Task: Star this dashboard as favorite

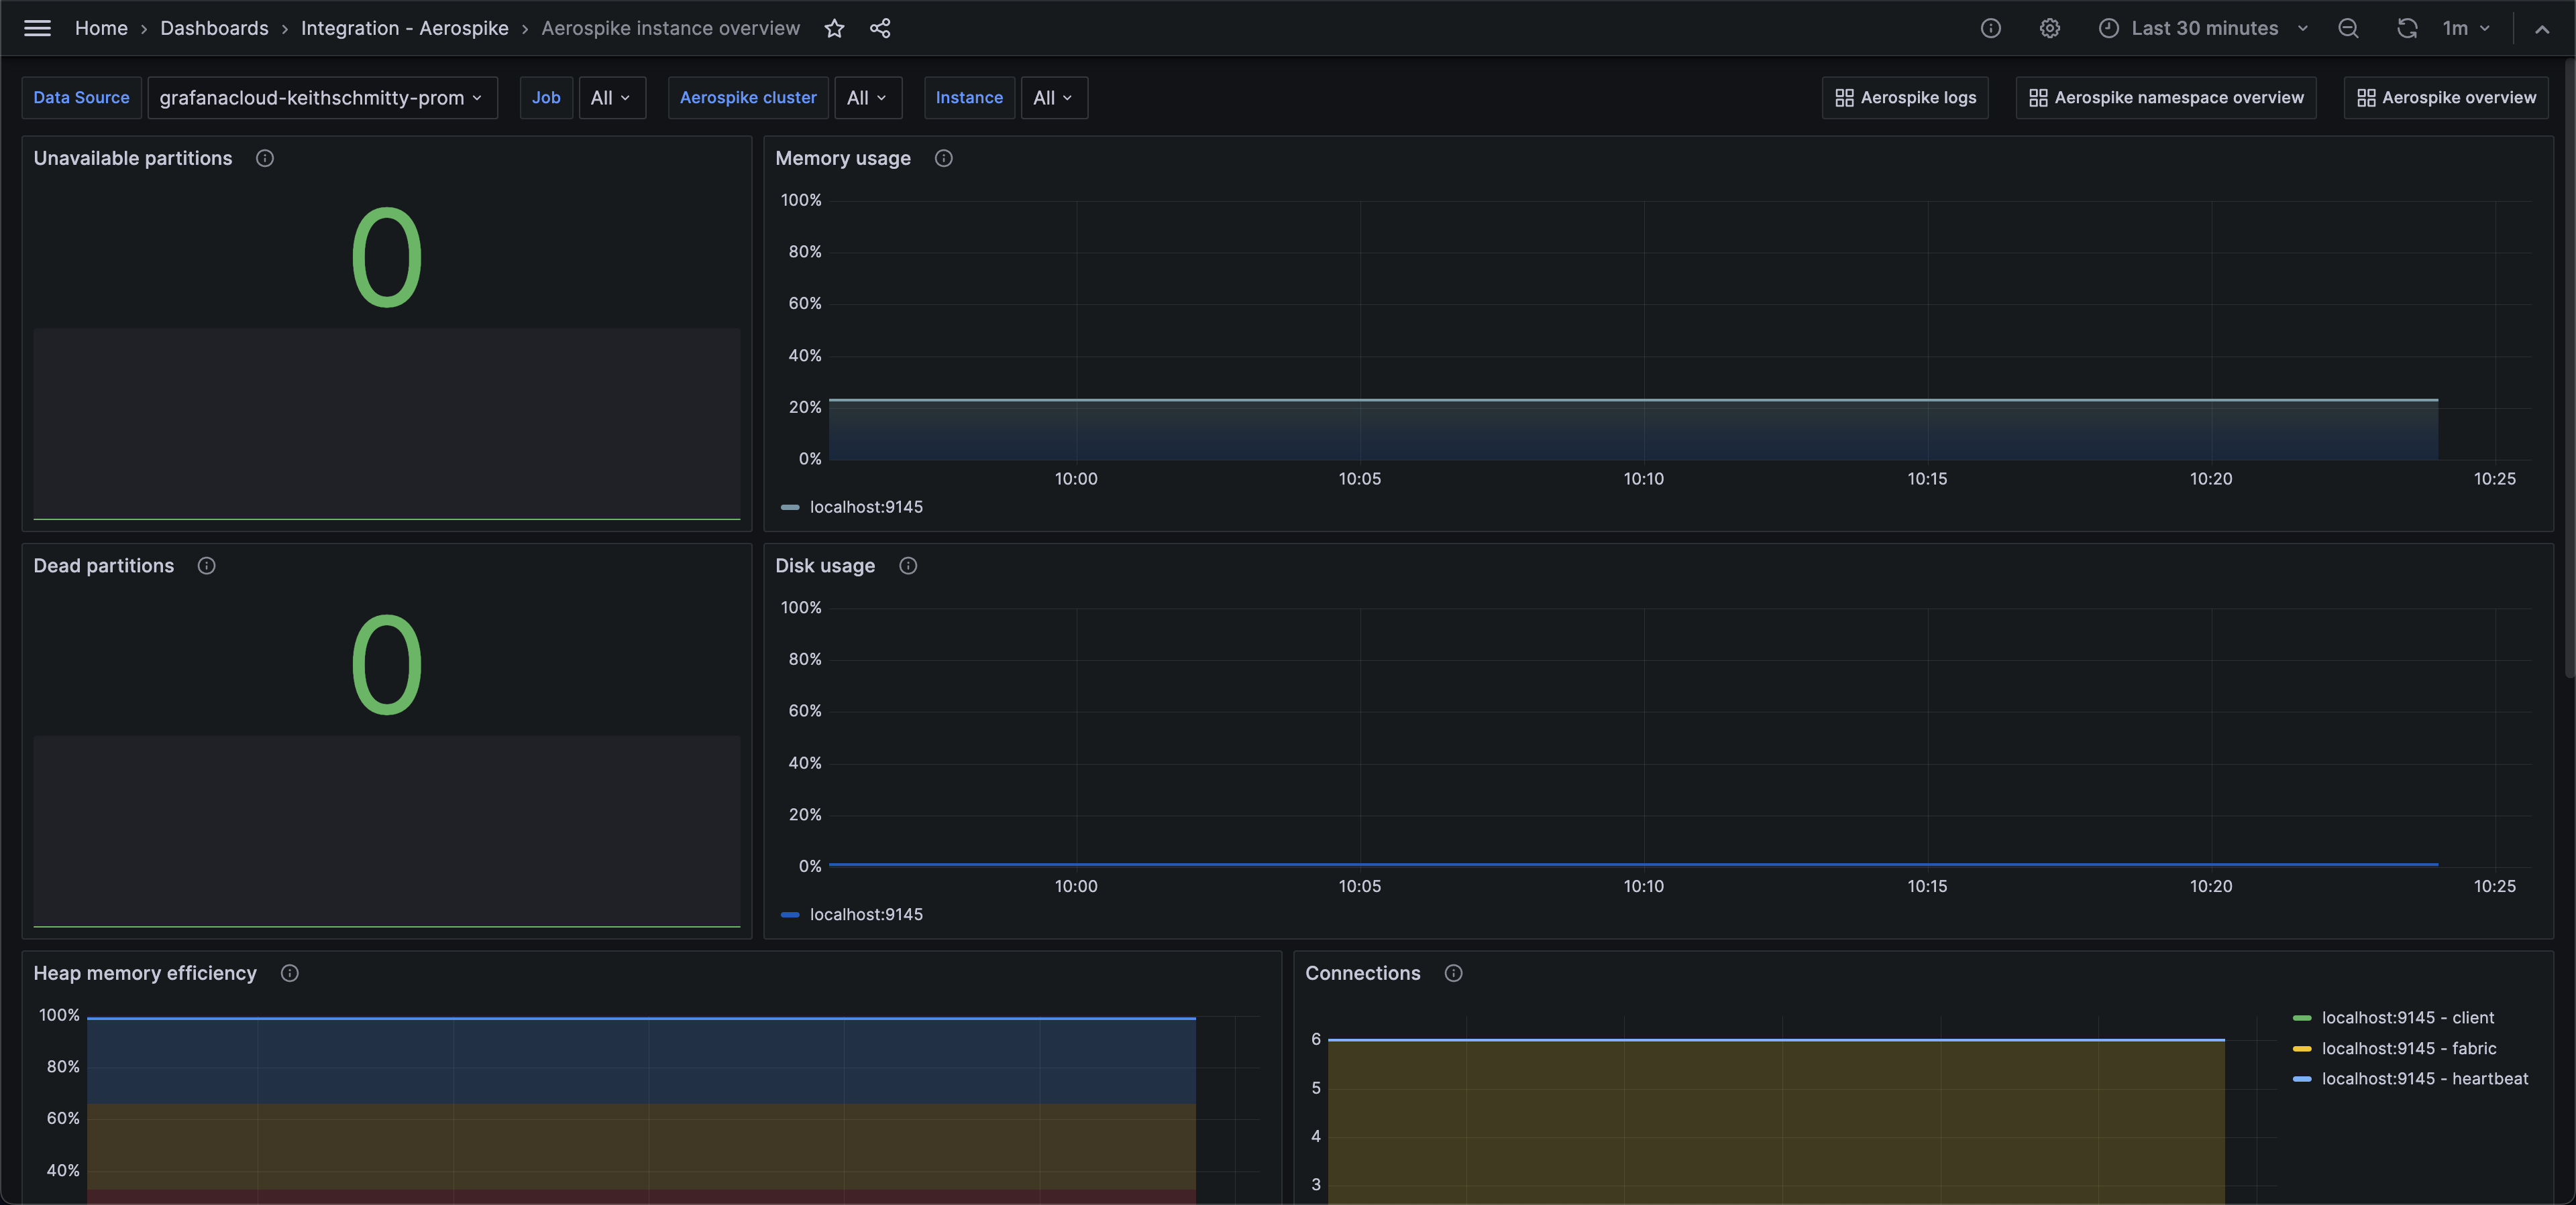Action: click(x=834, y=28)
